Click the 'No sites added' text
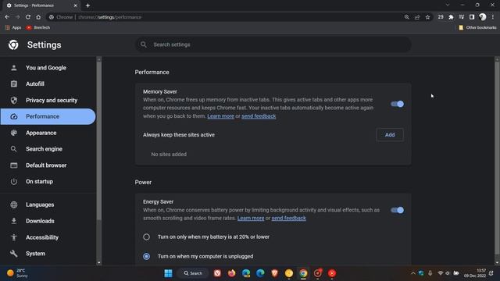Screen dimensions: 500x281 [169, 155]
